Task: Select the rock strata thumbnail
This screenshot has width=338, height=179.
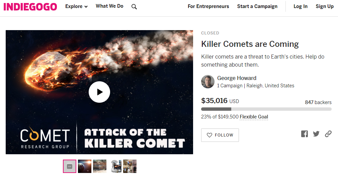Action: [100, 166]
